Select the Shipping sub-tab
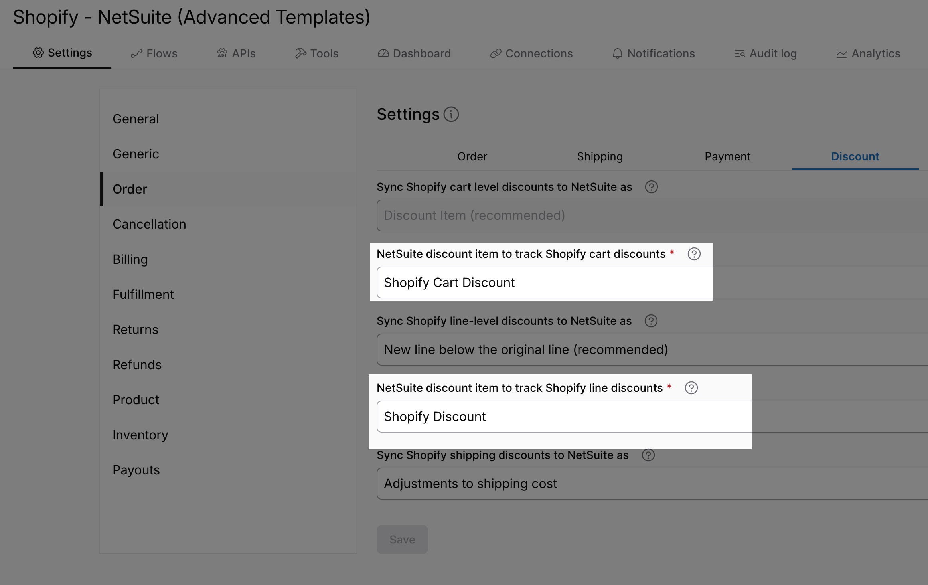Image resolution: width=928 pixels, height=585 pixels. [600, 156]
